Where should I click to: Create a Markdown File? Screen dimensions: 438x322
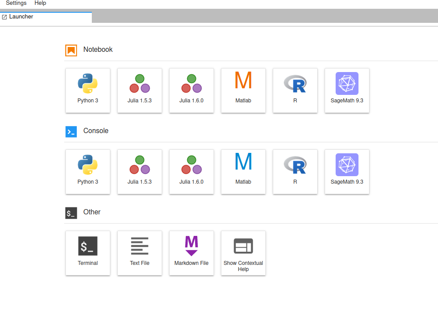[x=191, y=253]
